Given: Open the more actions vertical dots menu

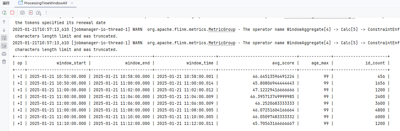Looking at the screenshot, I should (46, 13).
